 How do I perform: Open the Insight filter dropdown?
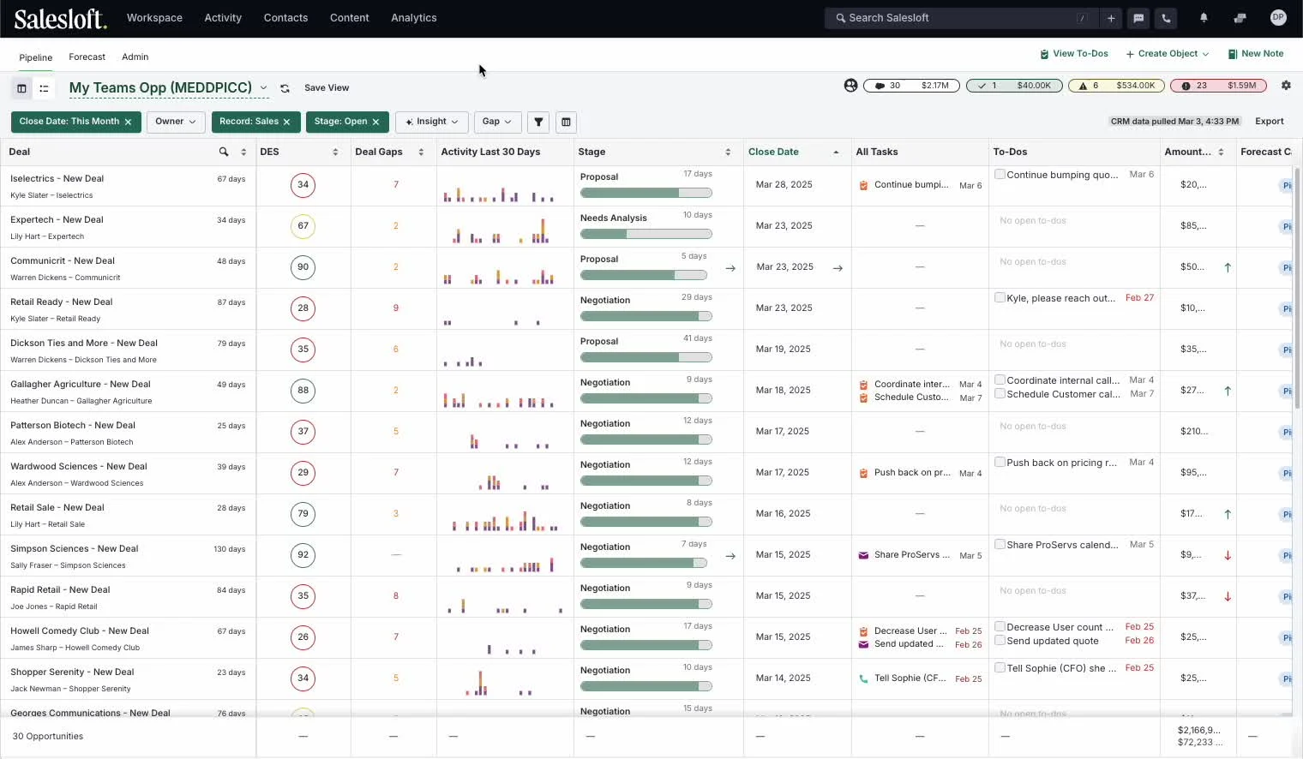click(431, 122)
